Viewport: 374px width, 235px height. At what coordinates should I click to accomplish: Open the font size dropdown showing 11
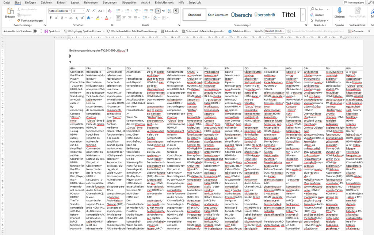[x=84, y=11]
